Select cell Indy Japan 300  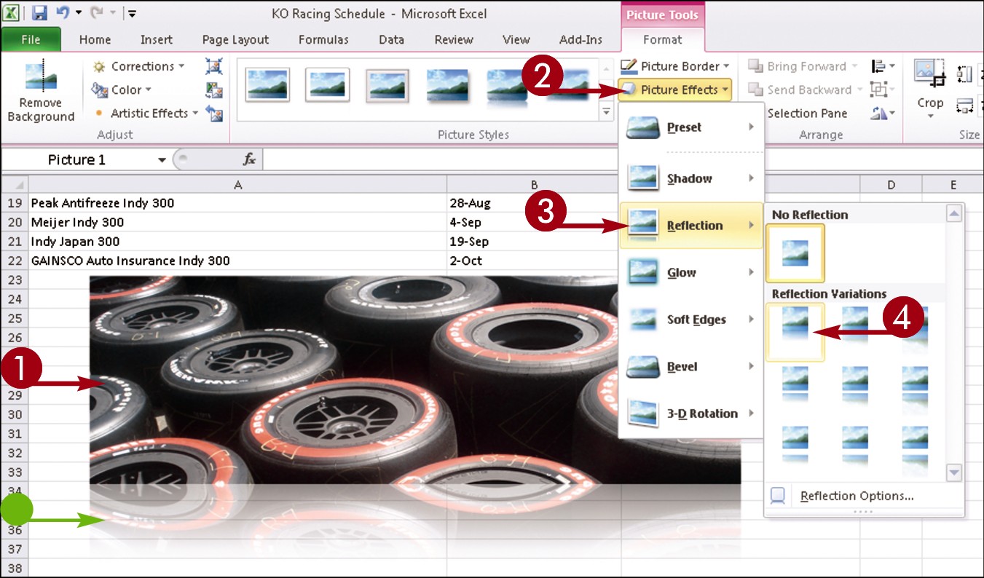pyautogui.click(x=237, y=241)
